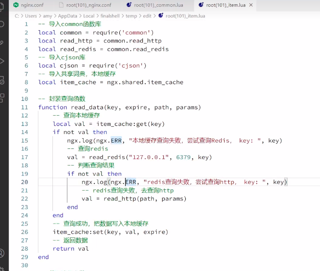
Task: Click 'ngx.shared.item_cache' on line 8
Action: click(145, 82)
